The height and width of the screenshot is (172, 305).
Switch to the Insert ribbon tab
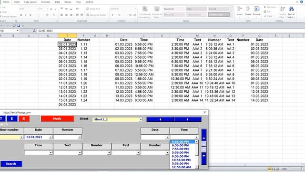point(17,2)
